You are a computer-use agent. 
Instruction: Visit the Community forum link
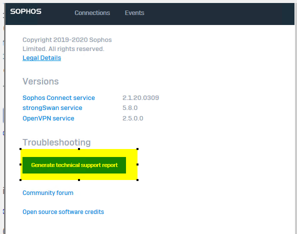(x=48, y=192)
